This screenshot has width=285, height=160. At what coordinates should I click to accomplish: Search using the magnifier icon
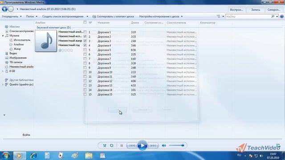click(273, 16)
